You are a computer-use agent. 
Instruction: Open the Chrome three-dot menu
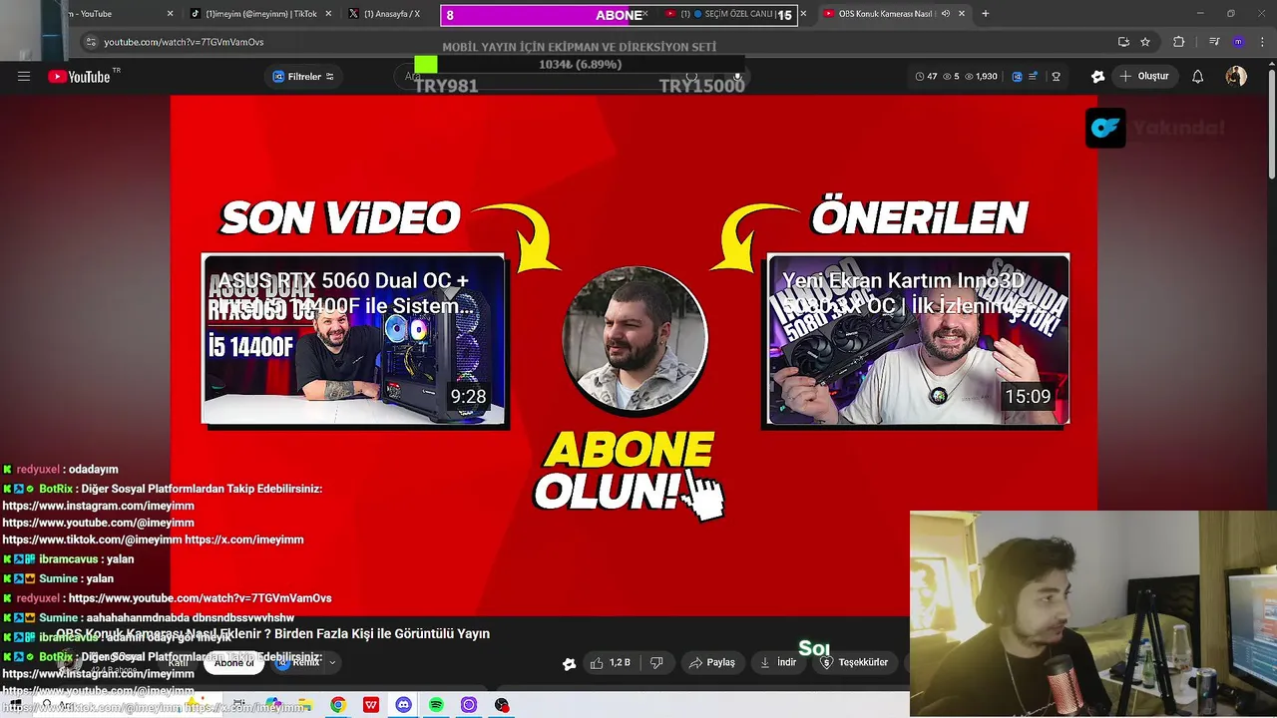point(1261,42)
